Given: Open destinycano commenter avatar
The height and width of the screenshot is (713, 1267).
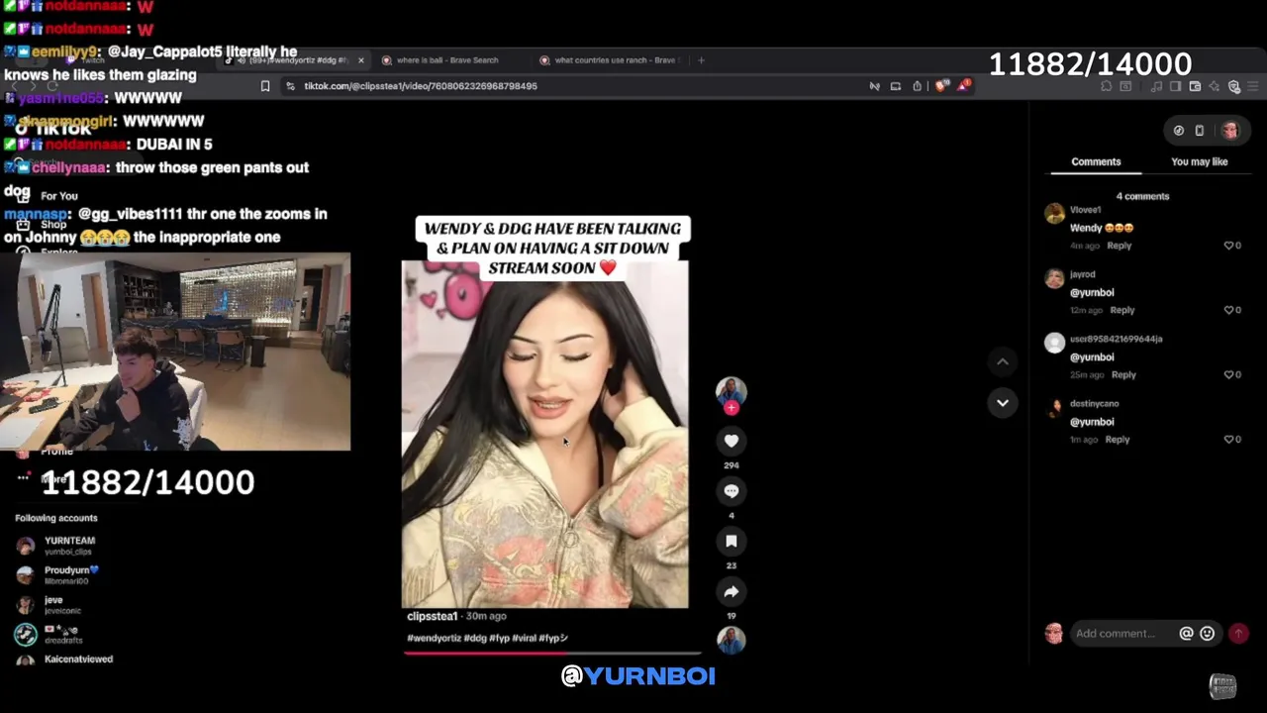Looking at the screenshot, I should (1054, 407).
